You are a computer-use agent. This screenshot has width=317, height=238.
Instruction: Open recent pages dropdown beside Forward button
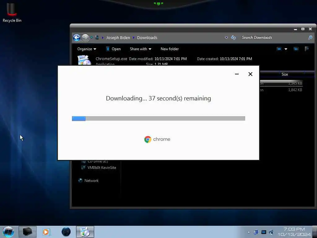click(x=91, y=37)
